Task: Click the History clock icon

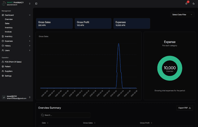Action: click(x=3, y=46)
